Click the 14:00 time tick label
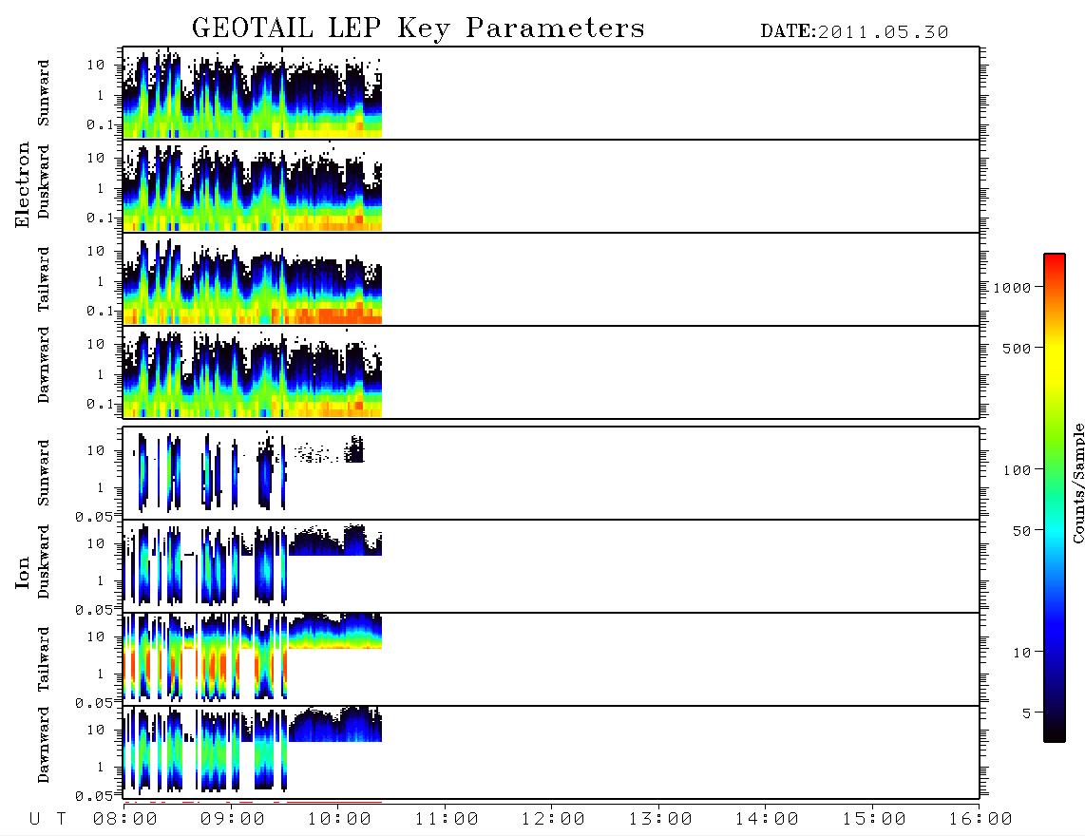Screen dimensions: 1085x836 tap(767, 819)
